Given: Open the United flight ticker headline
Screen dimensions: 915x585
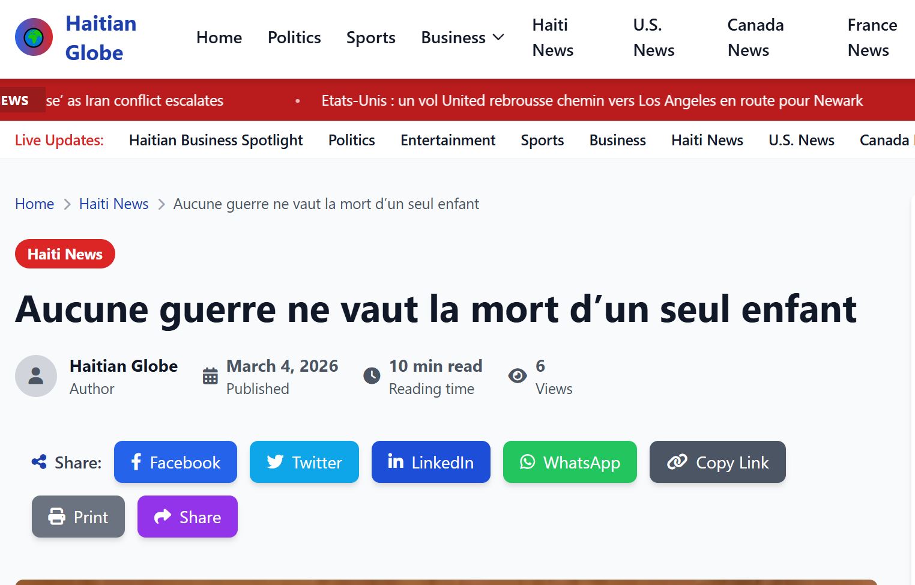Looking at the screenshot, I should pyautogui.click(x=591, y=100).
